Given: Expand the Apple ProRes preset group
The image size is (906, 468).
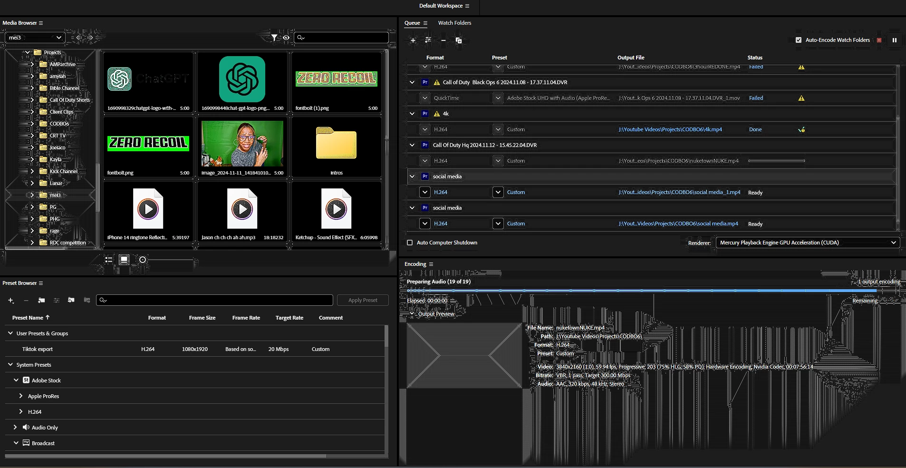Looking at the screenshot, I should [x=21, y=396].
